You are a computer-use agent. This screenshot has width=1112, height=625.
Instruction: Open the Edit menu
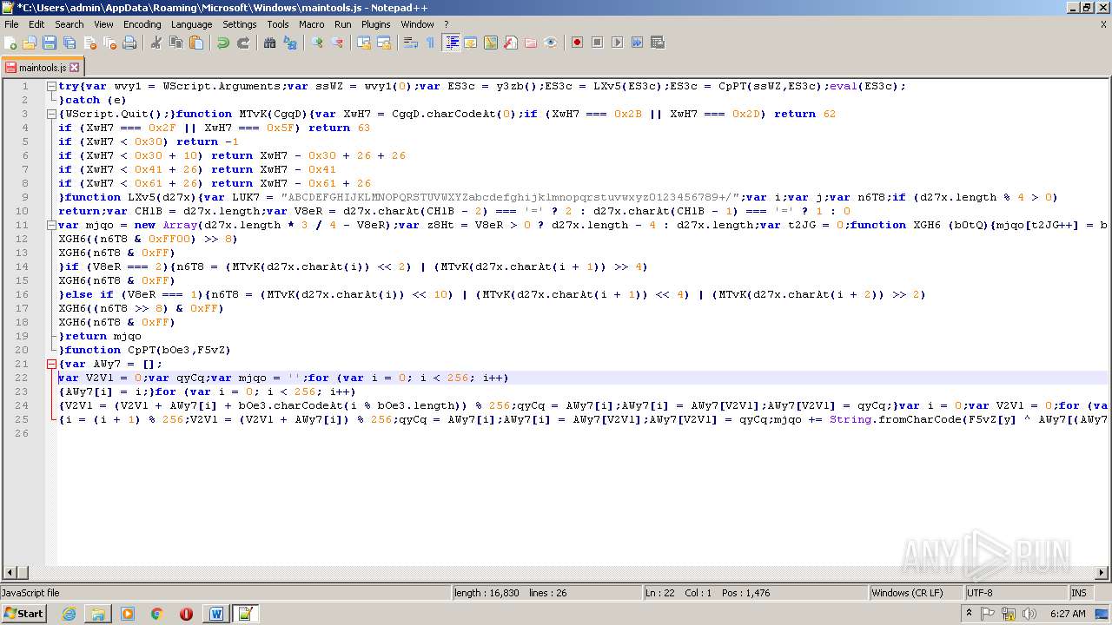tap(36, 24)
